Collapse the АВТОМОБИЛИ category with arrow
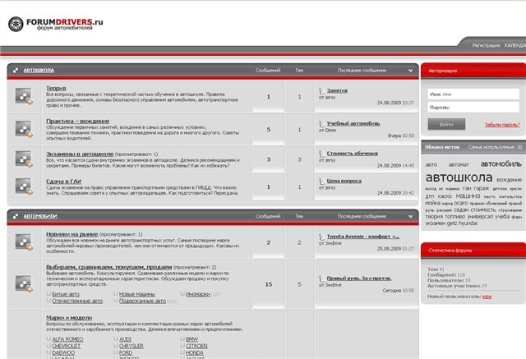 point(410,217)
